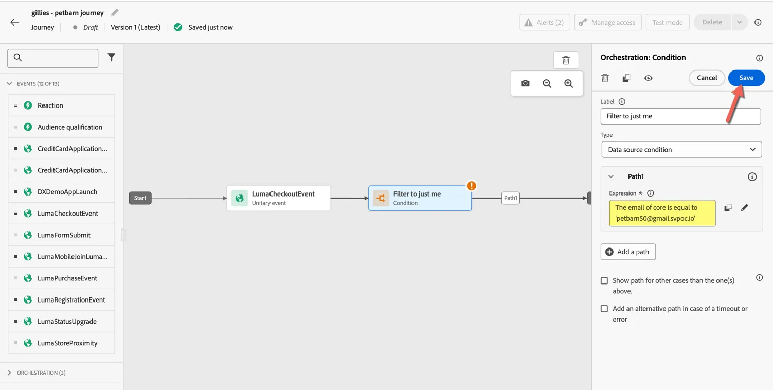Image resolution: width=773 pixels, height=390 pixels.
Task: Collapse the Path1 section chevron
Action: tap(611, 176)
